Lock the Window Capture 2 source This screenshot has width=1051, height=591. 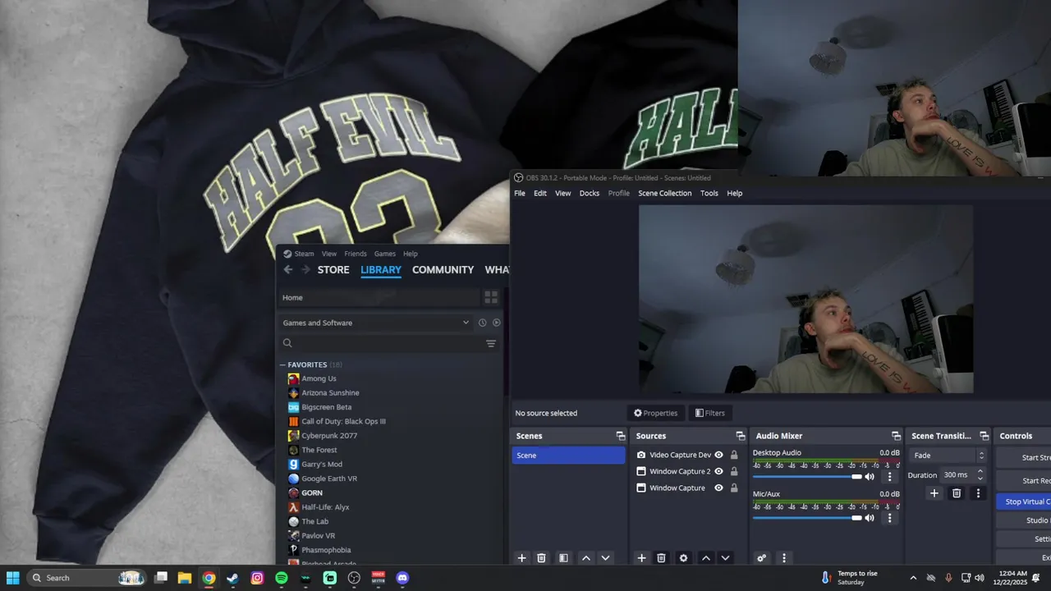pos(734,471)
